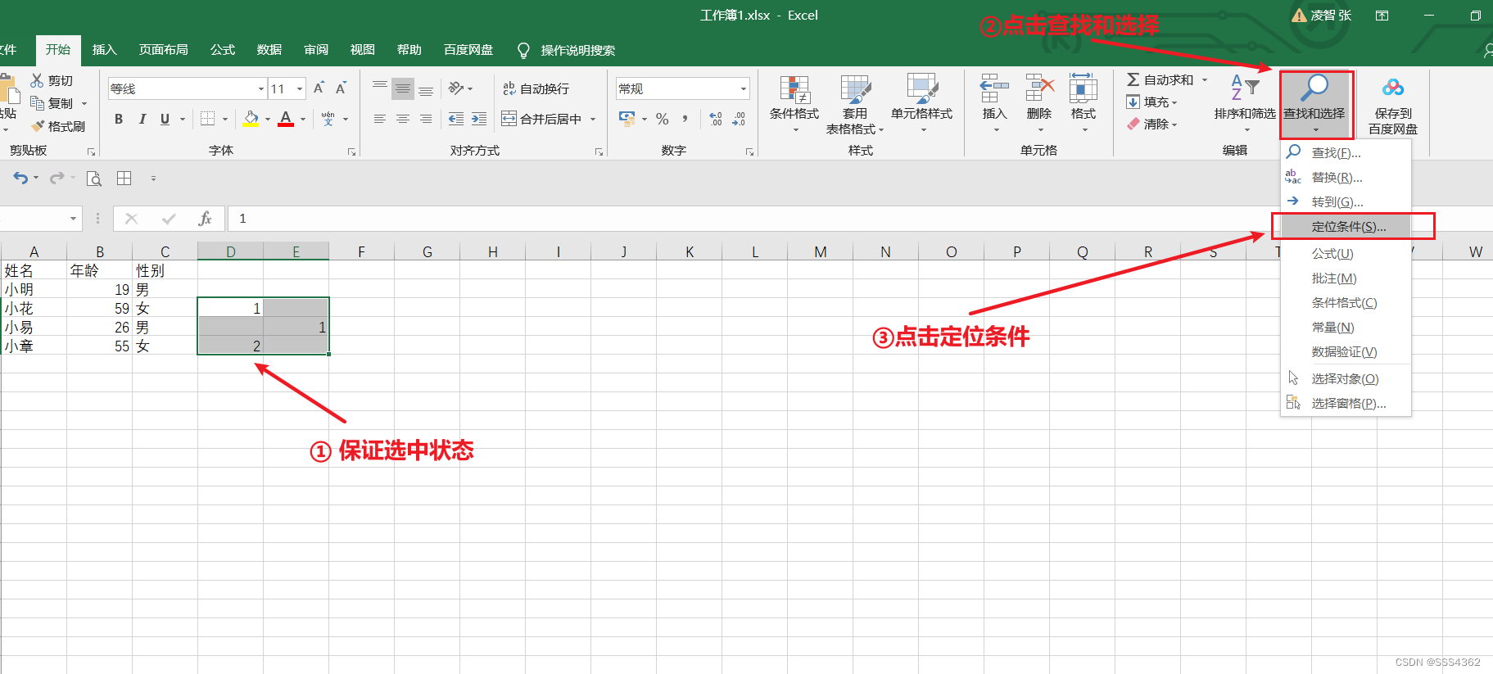Toggle Italic formatting
This screenshot has height=674, width=1493.
click(142, 119)
